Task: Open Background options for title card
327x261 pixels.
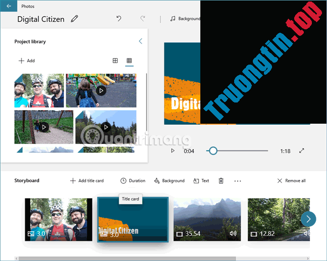Action: click(170, 181)
